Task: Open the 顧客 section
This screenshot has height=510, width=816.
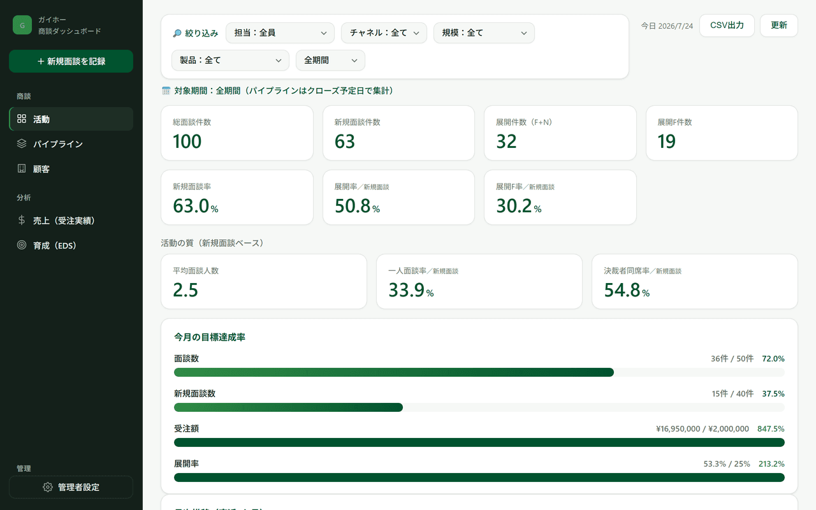Action: click(71, 169)
